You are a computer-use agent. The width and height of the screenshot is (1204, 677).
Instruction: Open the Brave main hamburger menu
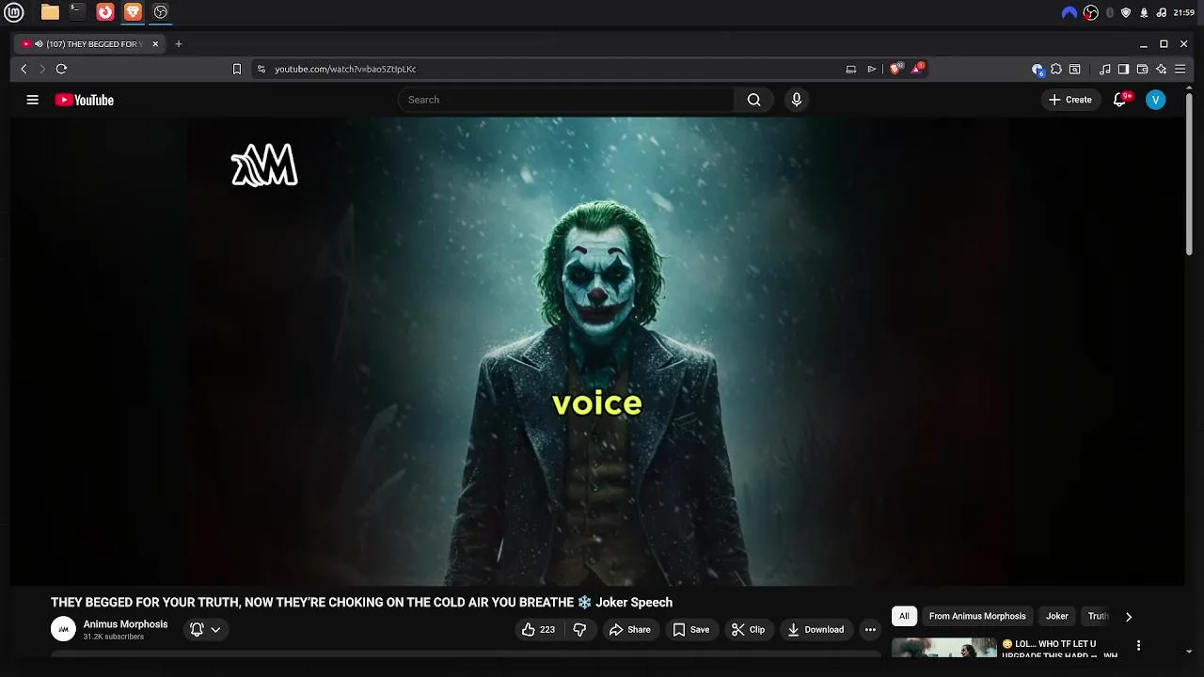(1180, 69)
